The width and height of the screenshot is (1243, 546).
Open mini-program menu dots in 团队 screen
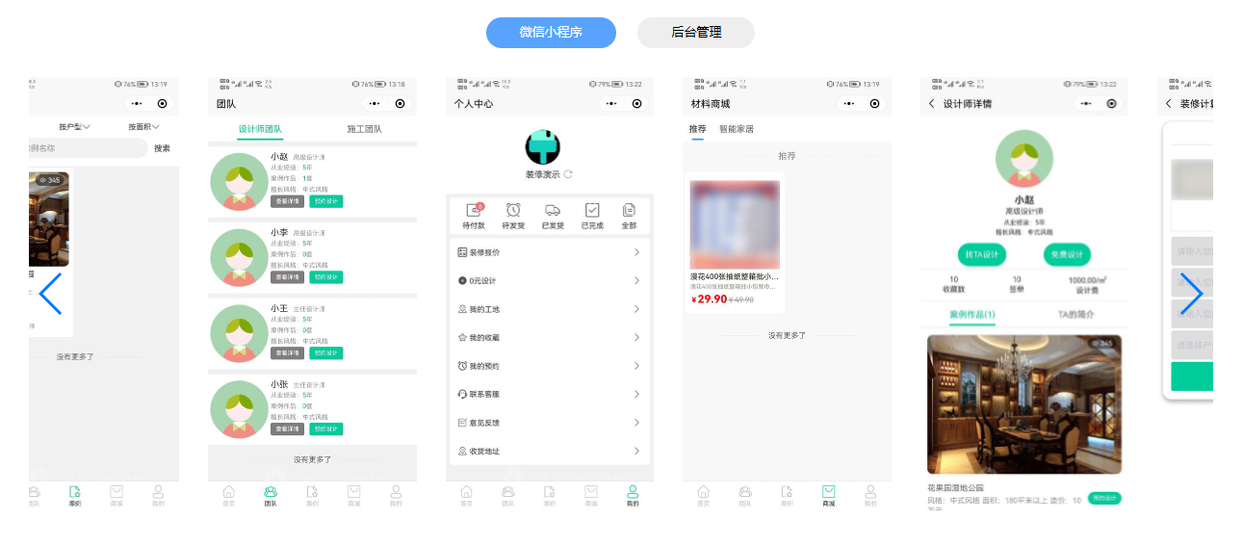(375, 103)
